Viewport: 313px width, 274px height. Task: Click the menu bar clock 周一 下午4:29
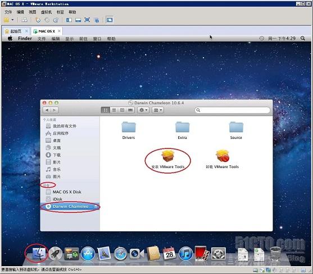coord(282,38)
